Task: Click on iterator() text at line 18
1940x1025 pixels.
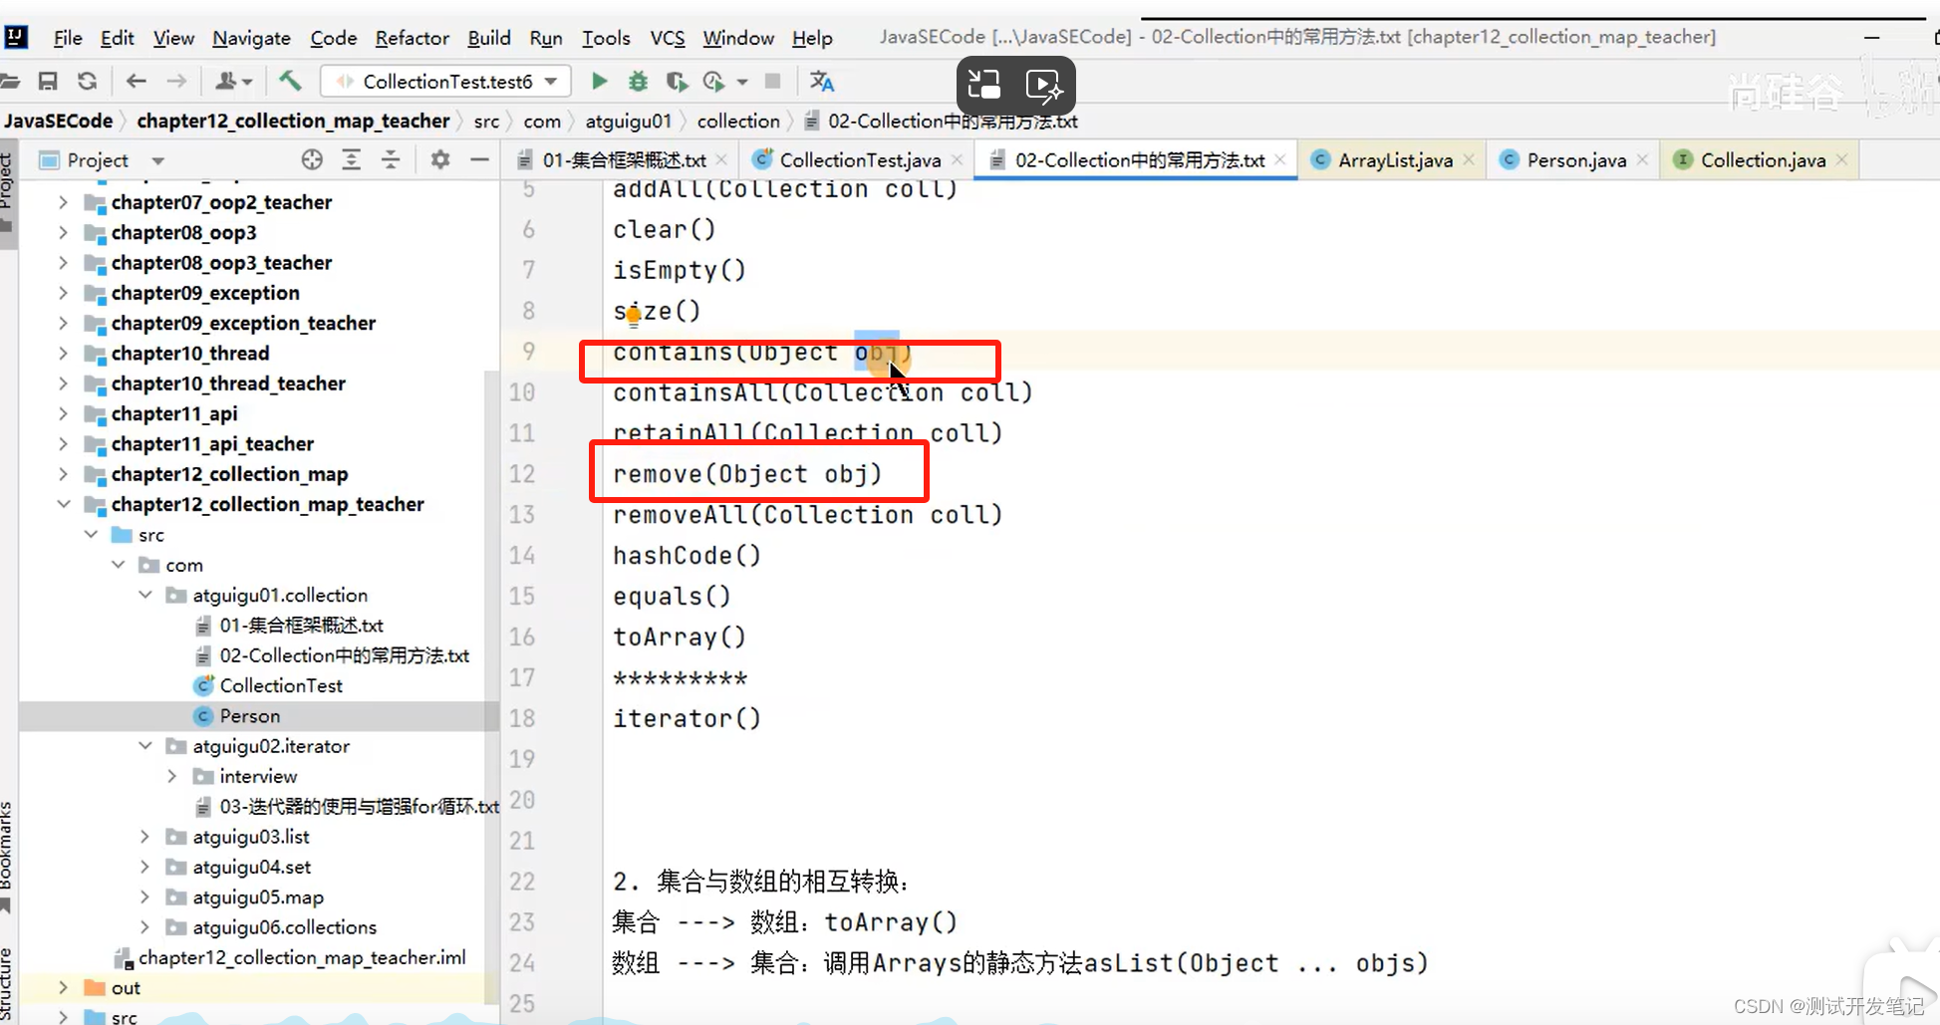Action: pos(687,718)
